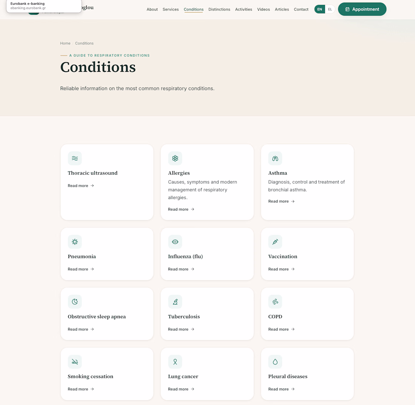
Task: Click the Pleural diseases card title
Action: (x=288, y=376)
